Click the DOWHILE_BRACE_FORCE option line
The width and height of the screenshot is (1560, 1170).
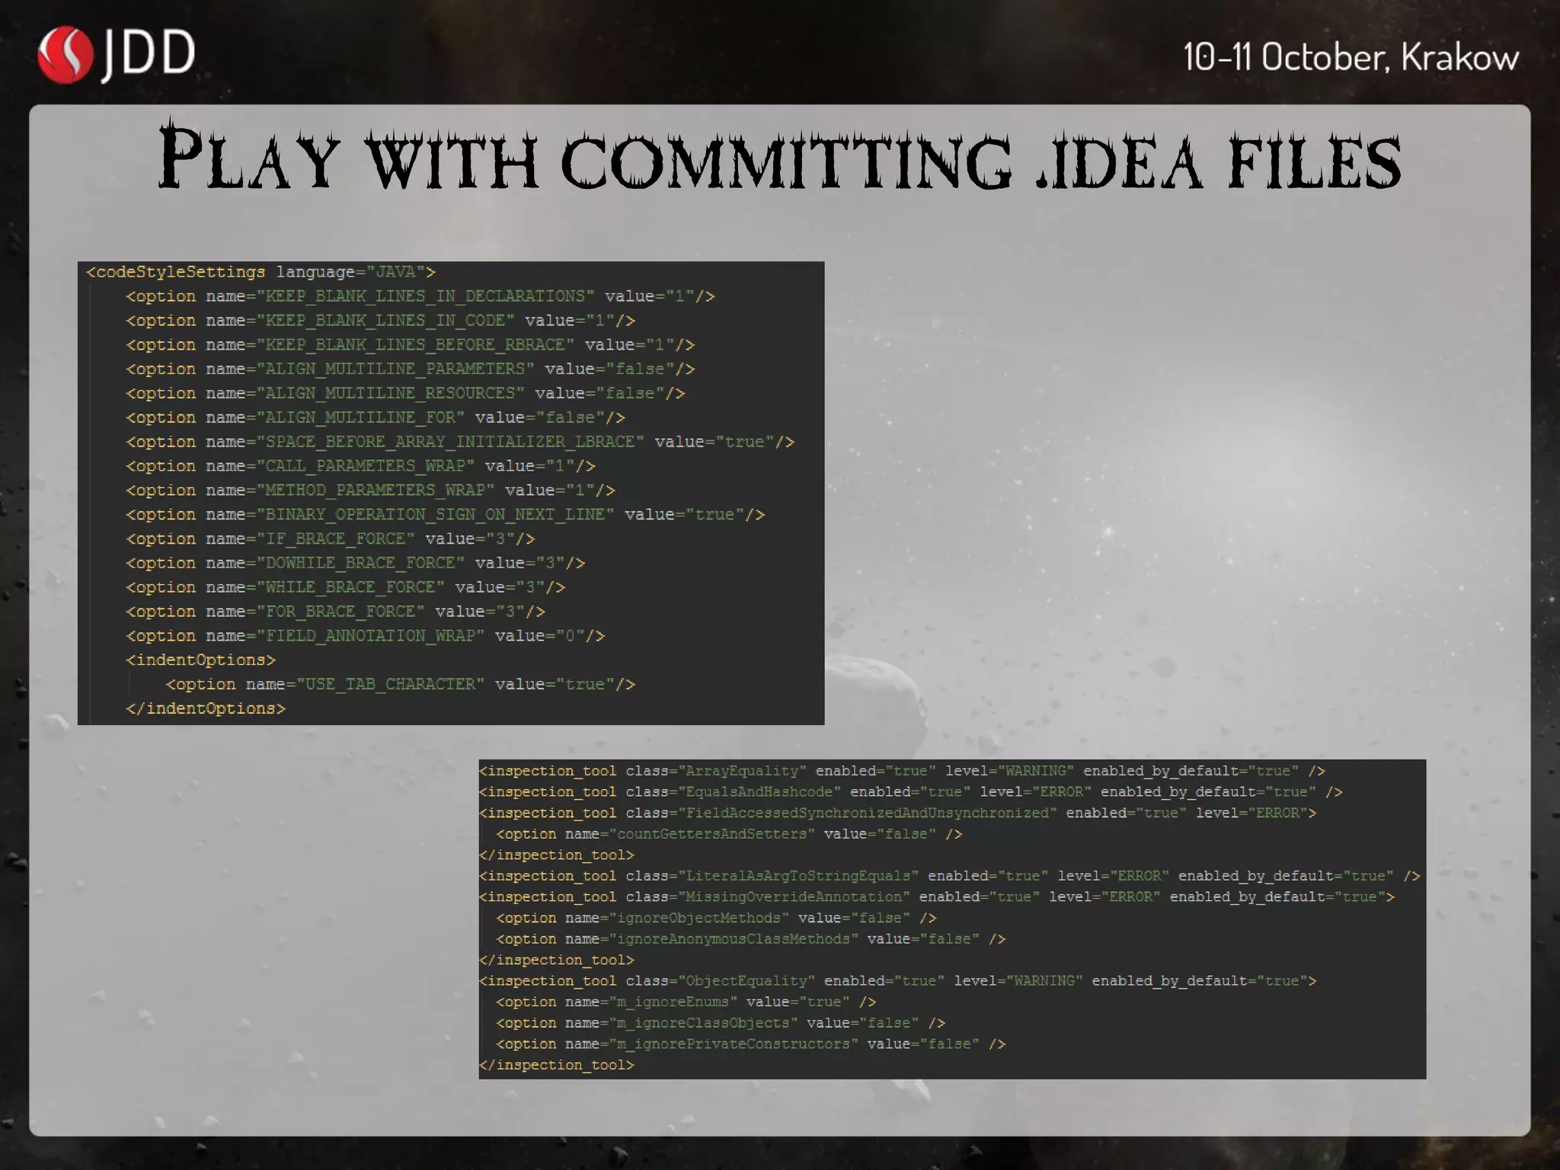point(356,563)
